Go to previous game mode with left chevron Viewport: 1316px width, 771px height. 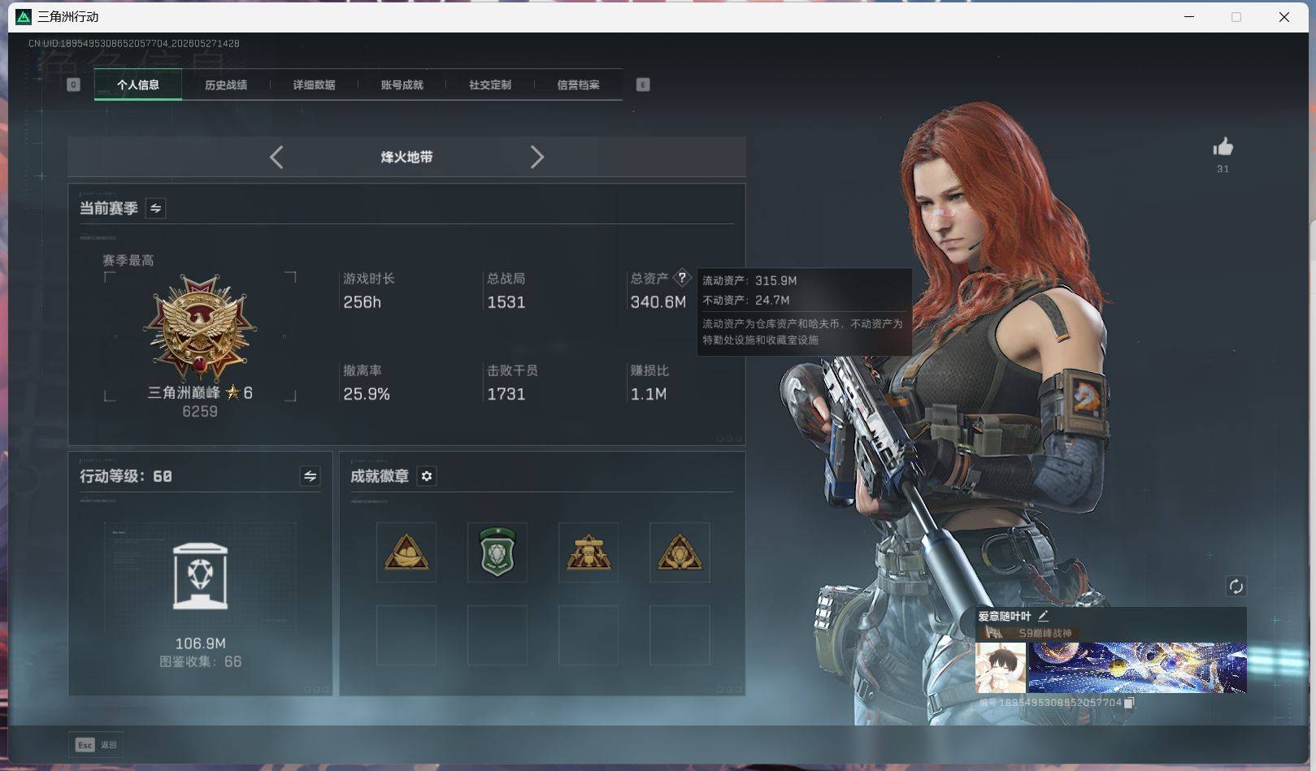tap(276, 157)
